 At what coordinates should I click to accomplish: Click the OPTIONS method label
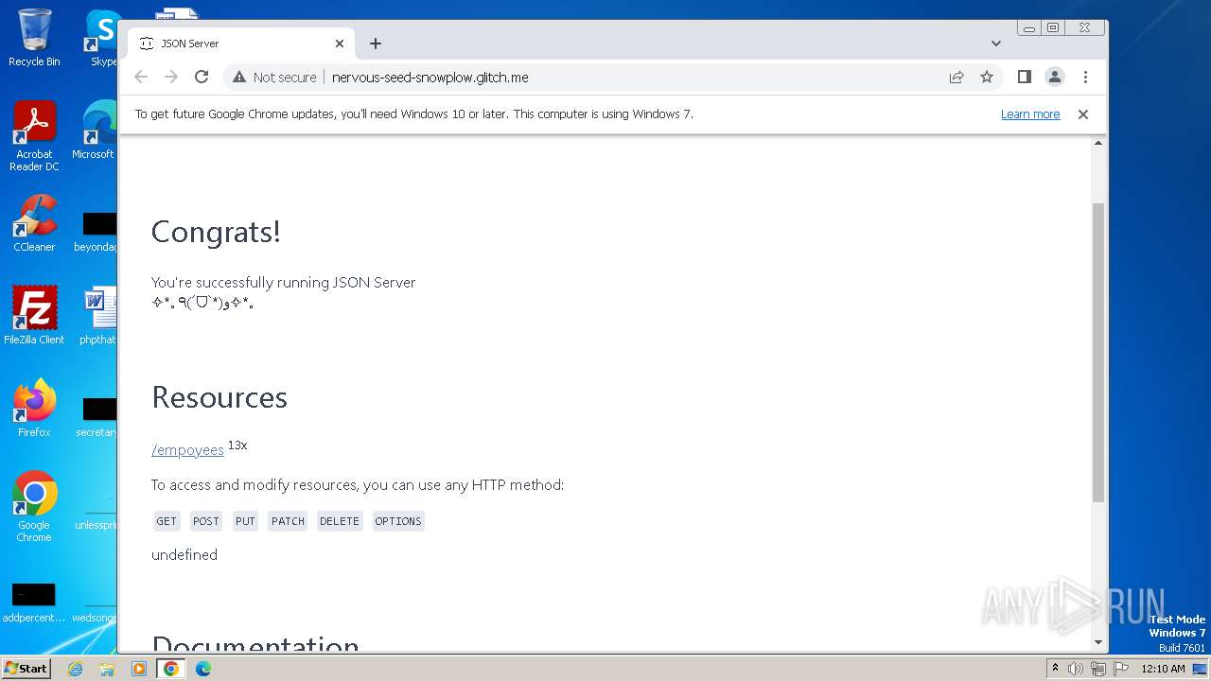click(398, 521)
